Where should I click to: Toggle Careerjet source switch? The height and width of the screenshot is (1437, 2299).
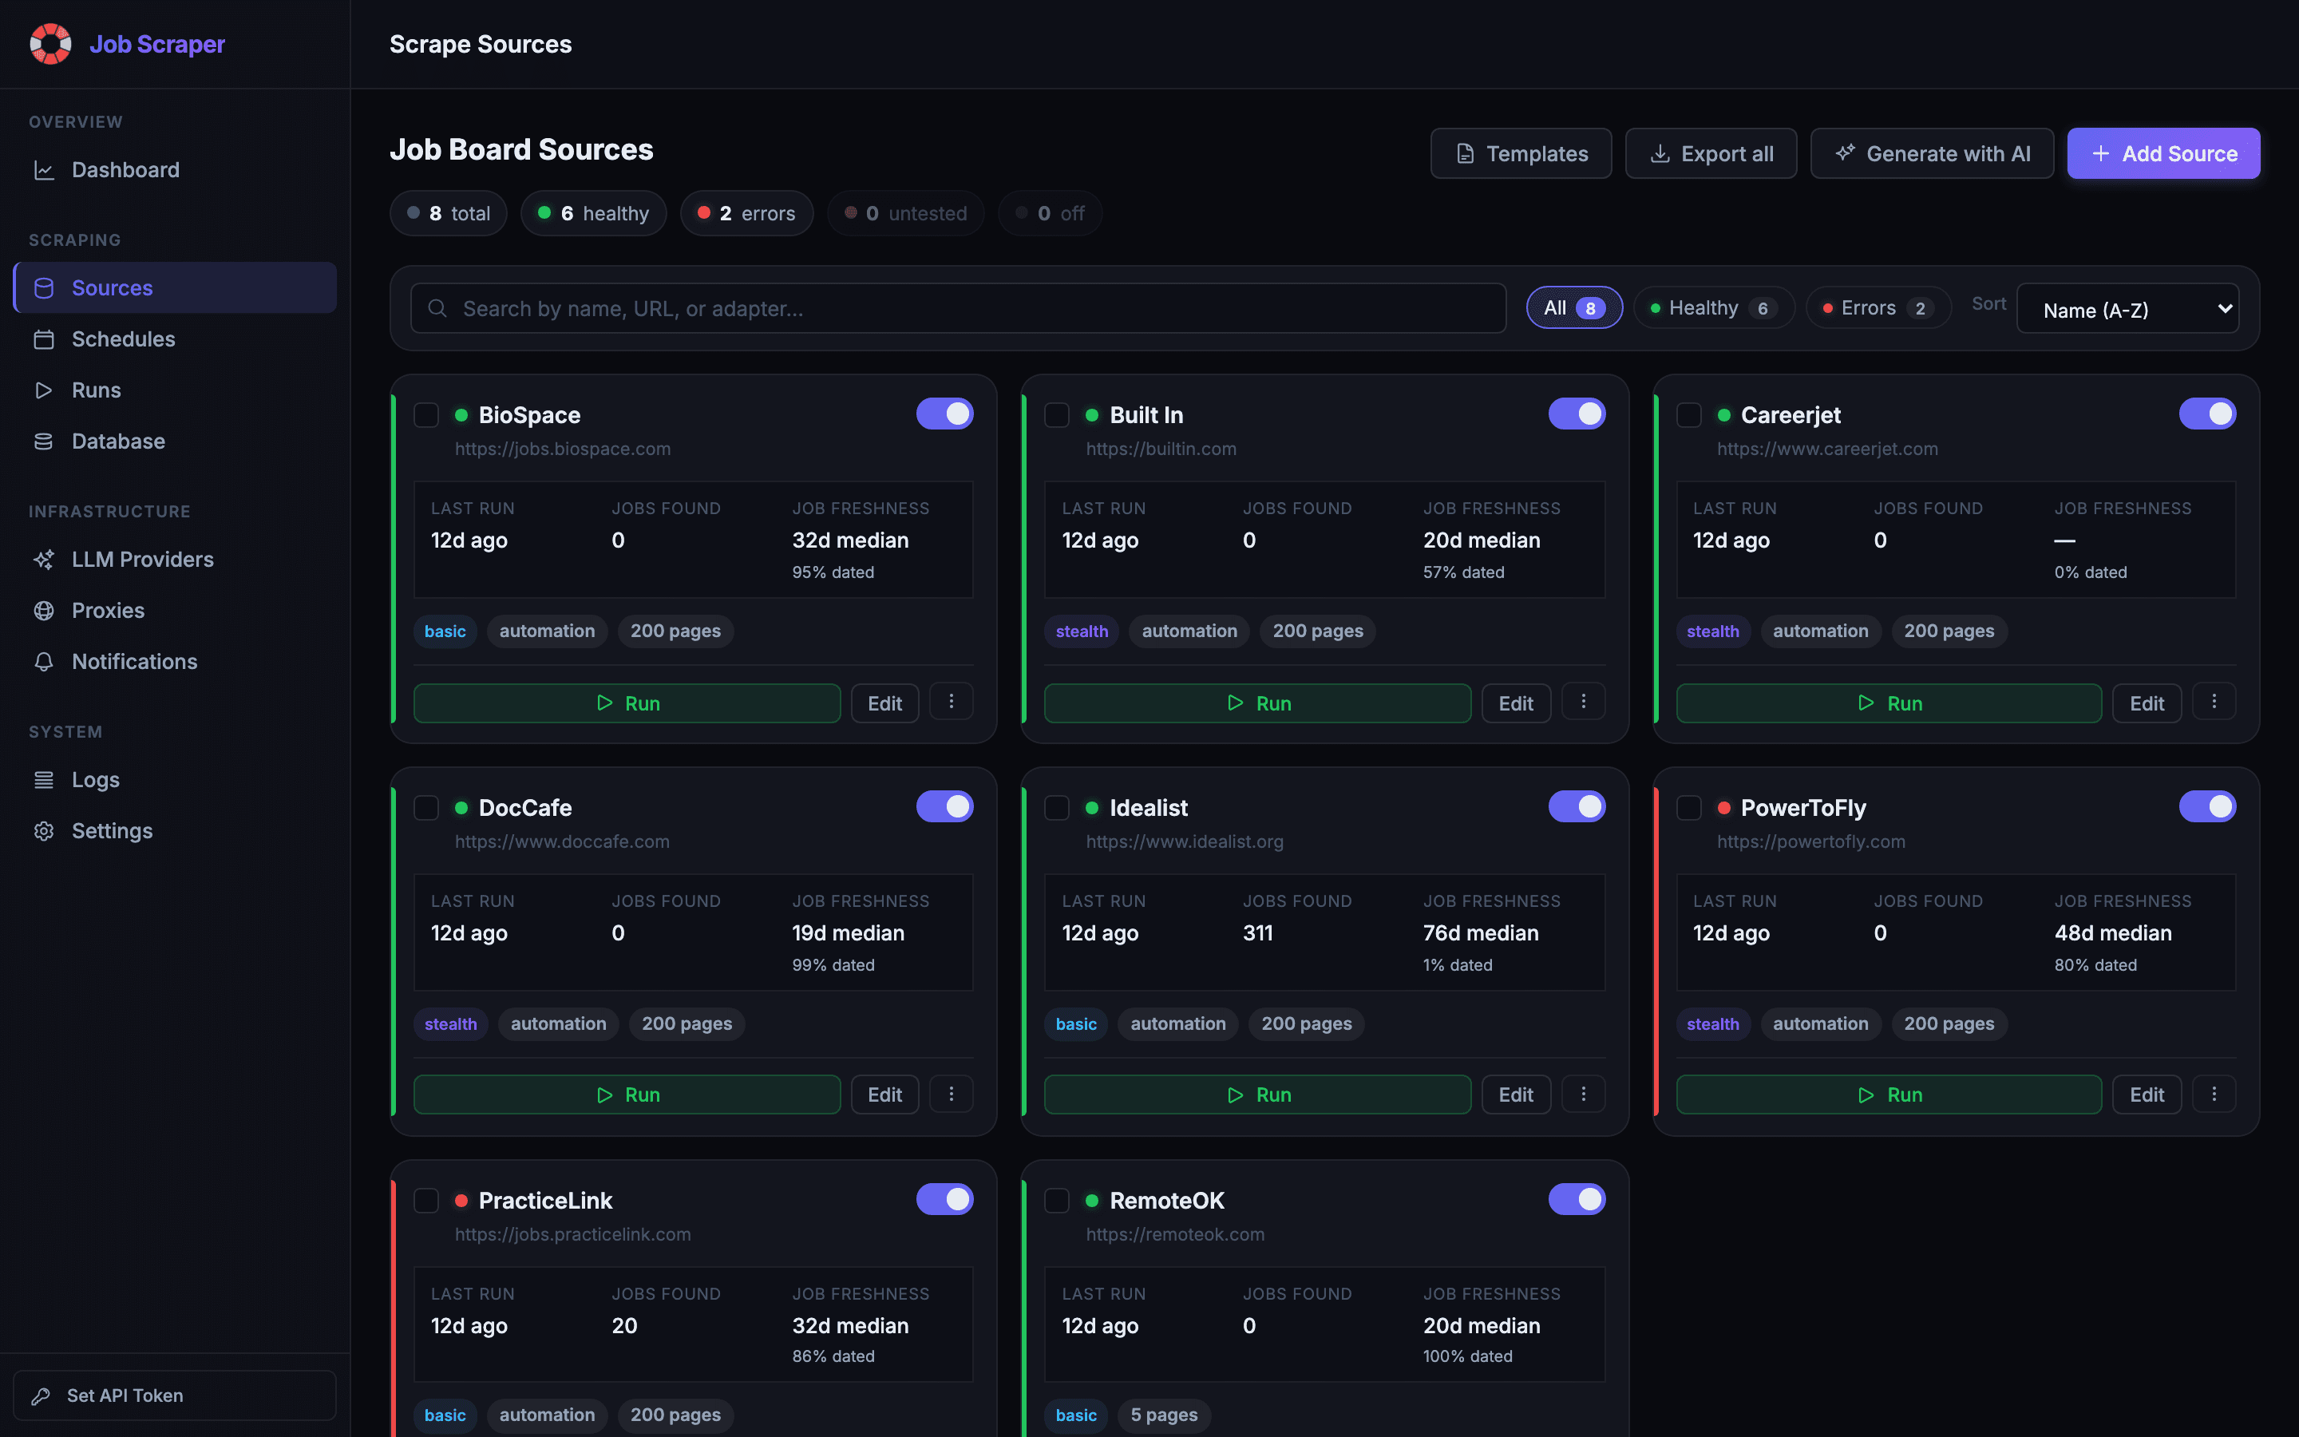coord(2208,414)
